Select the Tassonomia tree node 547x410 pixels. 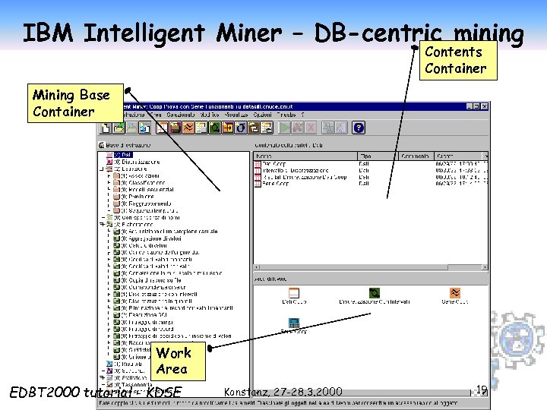(133, 385)
